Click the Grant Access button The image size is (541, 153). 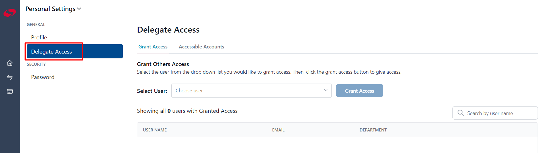359,91
